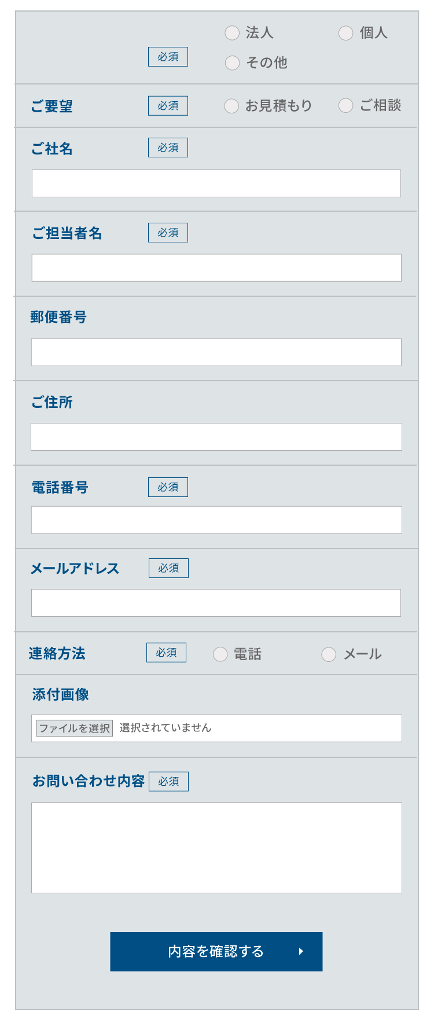Viewport: 434px width, 1031px height.
Task: Select 電話 as contact method
Action: (x=220, y=654)
